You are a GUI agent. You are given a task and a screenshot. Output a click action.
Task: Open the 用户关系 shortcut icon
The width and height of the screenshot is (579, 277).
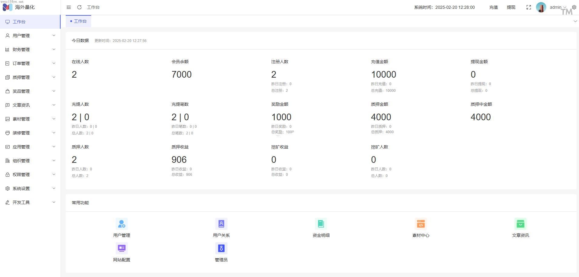(x=221, y=224)
